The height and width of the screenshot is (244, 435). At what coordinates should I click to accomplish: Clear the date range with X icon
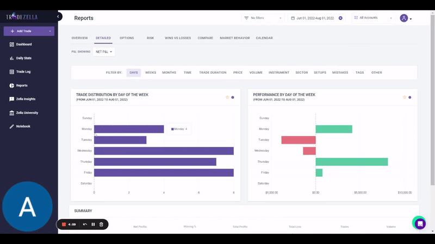(340, 18)
